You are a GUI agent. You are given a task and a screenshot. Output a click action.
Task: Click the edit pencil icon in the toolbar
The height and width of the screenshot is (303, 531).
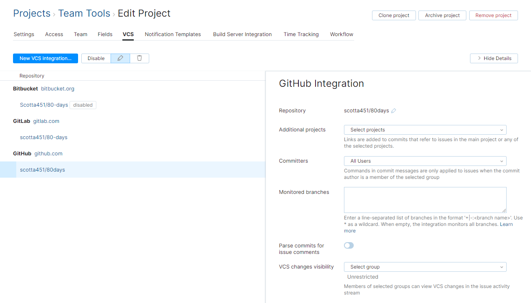pyautogui.click(x=120, y=58)
